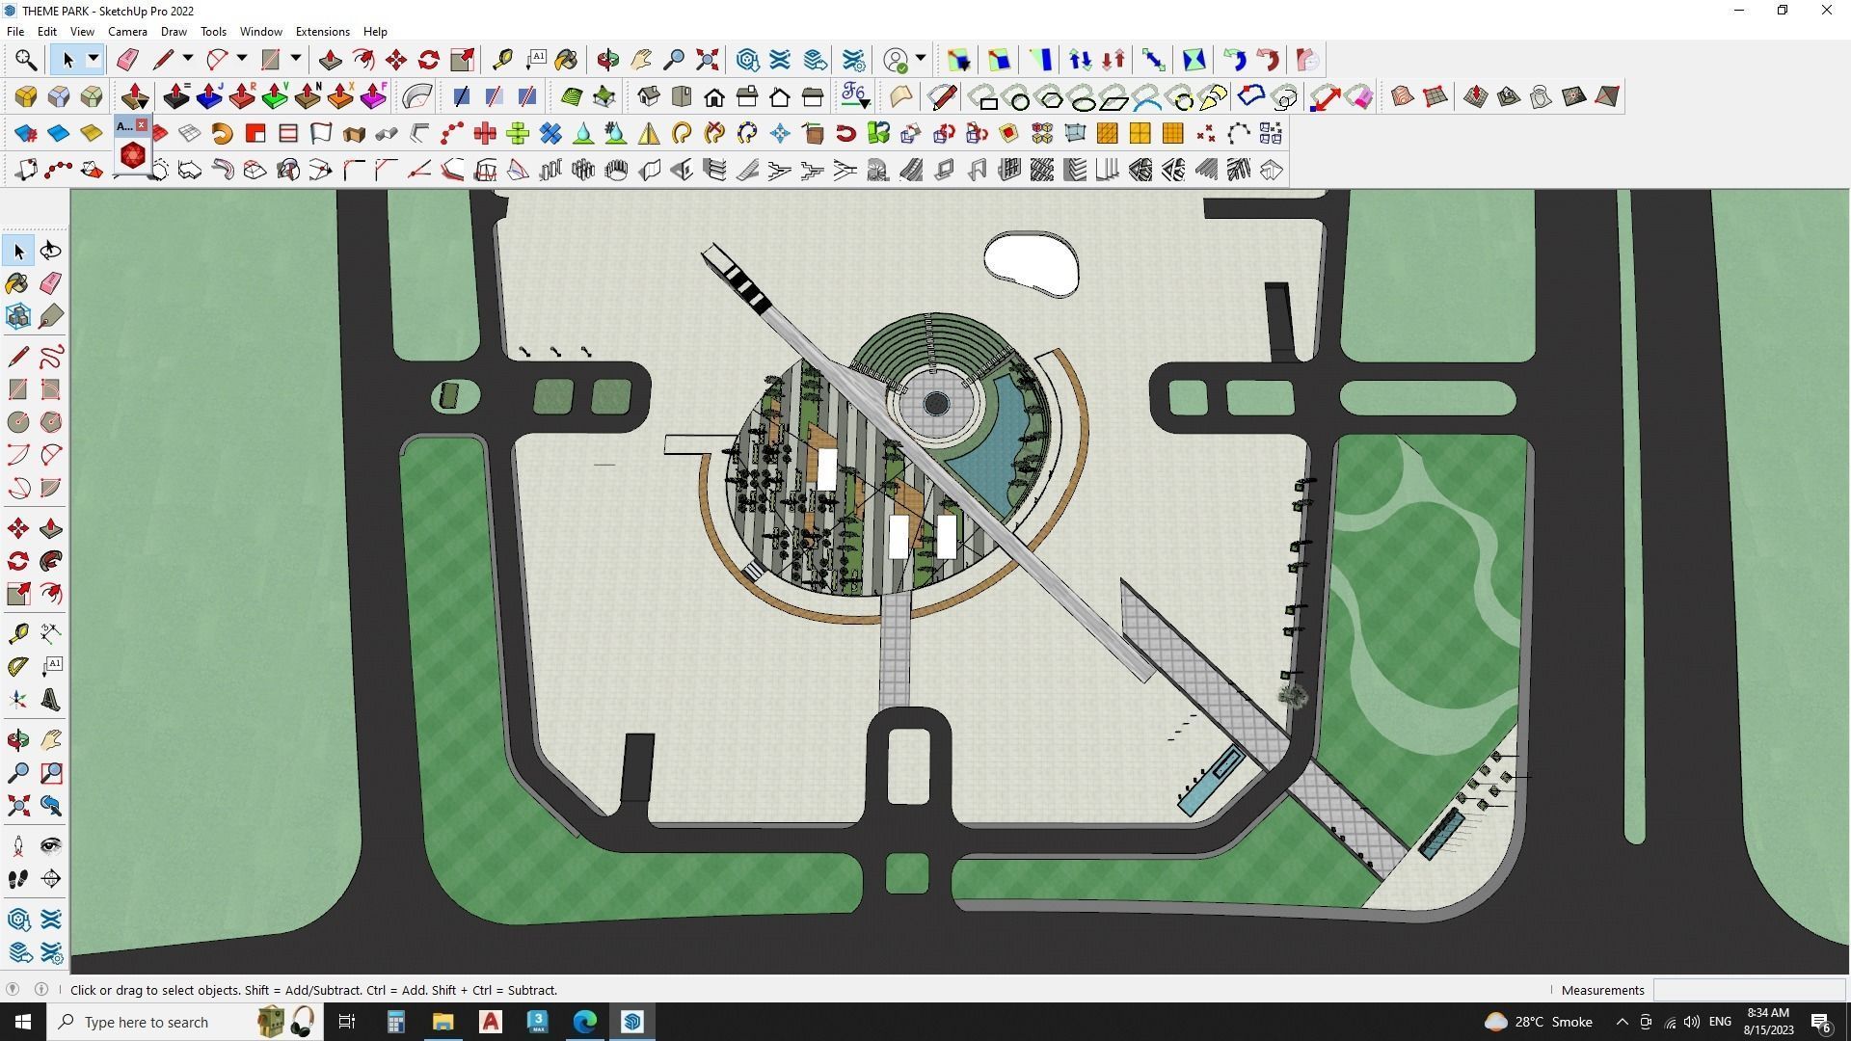Select the Offset tool in left toolbar

point(51,594)
